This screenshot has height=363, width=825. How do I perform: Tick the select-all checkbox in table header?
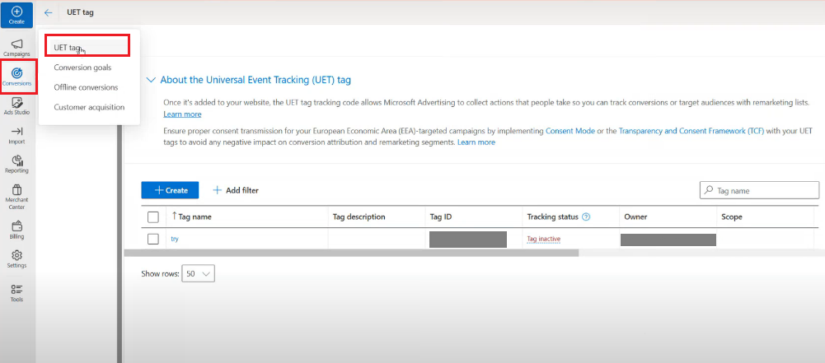[x=153, y=217]
